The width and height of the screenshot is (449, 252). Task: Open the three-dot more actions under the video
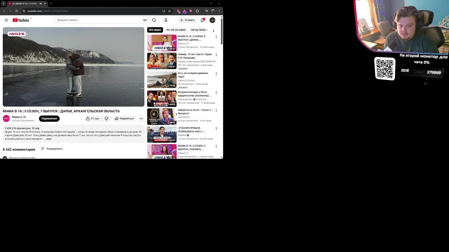point(141,119)
